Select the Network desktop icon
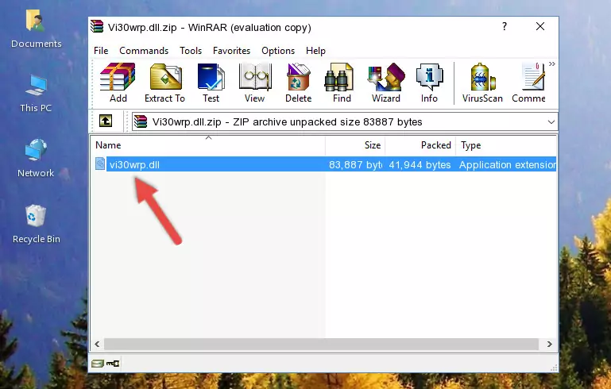611x389 pixels. (36, 158)
